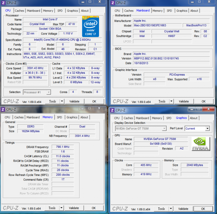Click the CPU-Z title icon of Memory window
217x214 pixels.
tap(3, 109)
